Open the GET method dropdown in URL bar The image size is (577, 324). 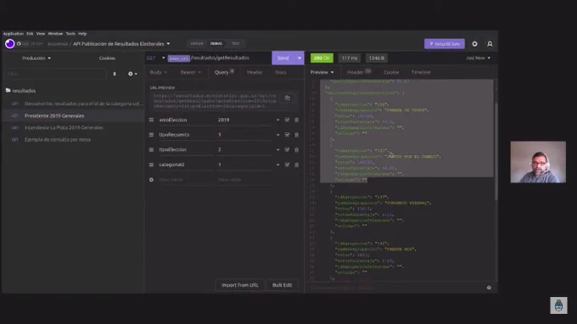point(155,59)
